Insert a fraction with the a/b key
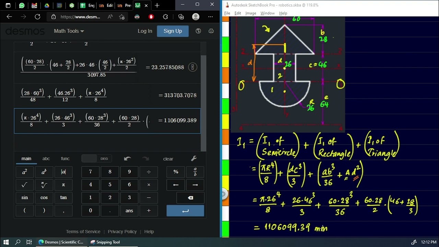Screen dimensions: 439x247 pyautogui.click(x=195, y=172)
